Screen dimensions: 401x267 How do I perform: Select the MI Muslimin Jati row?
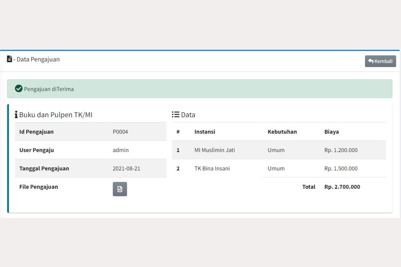[x=215, y=150]
